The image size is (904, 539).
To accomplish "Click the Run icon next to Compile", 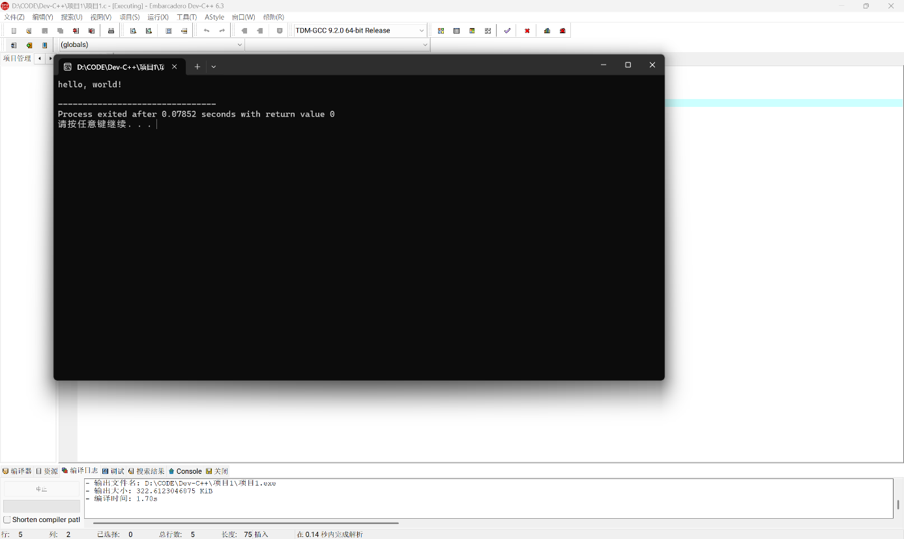I will click(x=456, y=31).
